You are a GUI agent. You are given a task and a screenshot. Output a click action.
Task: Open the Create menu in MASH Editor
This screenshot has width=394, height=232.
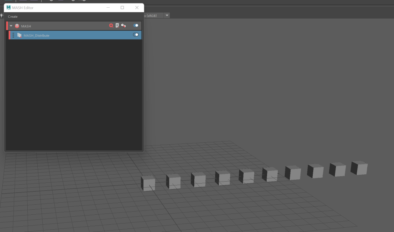(13, 17)
